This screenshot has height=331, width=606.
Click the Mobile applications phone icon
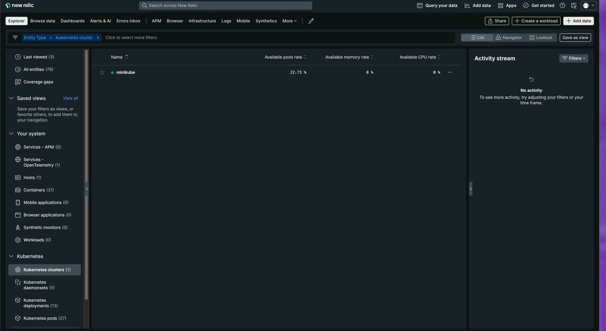click(x=18, y=202)
